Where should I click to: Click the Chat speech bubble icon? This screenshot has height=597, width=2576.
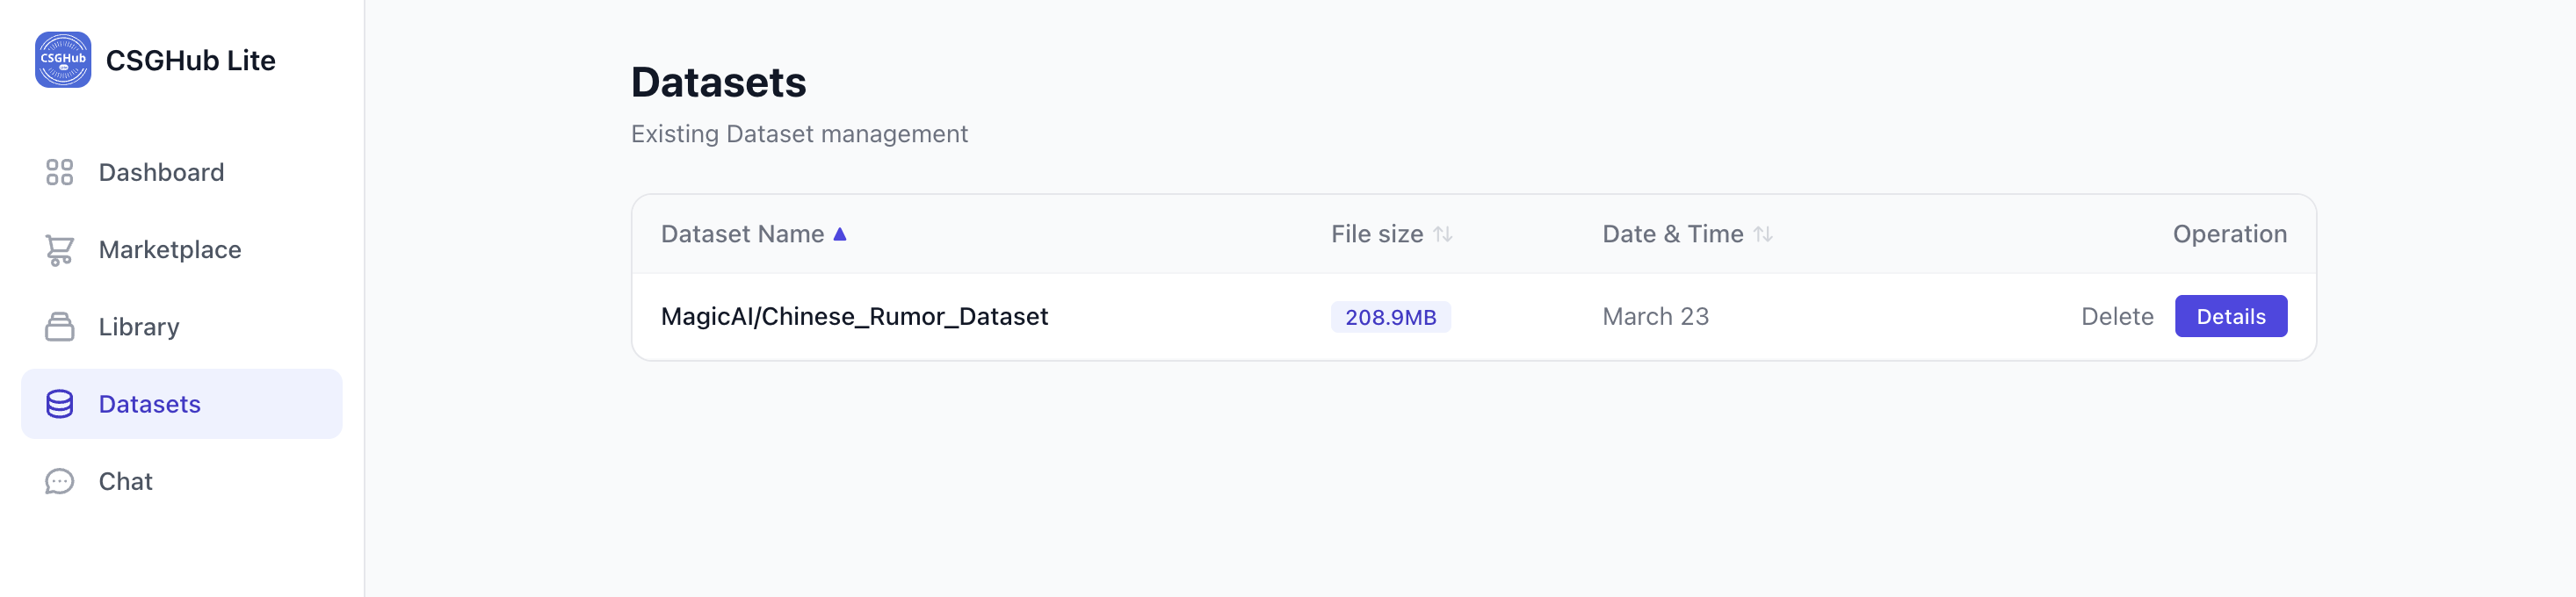pyautogui.click(x=60, y=482)
